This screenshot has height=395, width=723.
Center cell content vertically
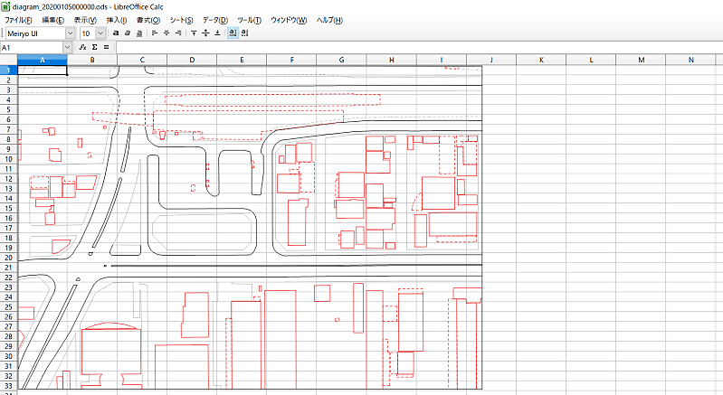(x=205, y=33)
